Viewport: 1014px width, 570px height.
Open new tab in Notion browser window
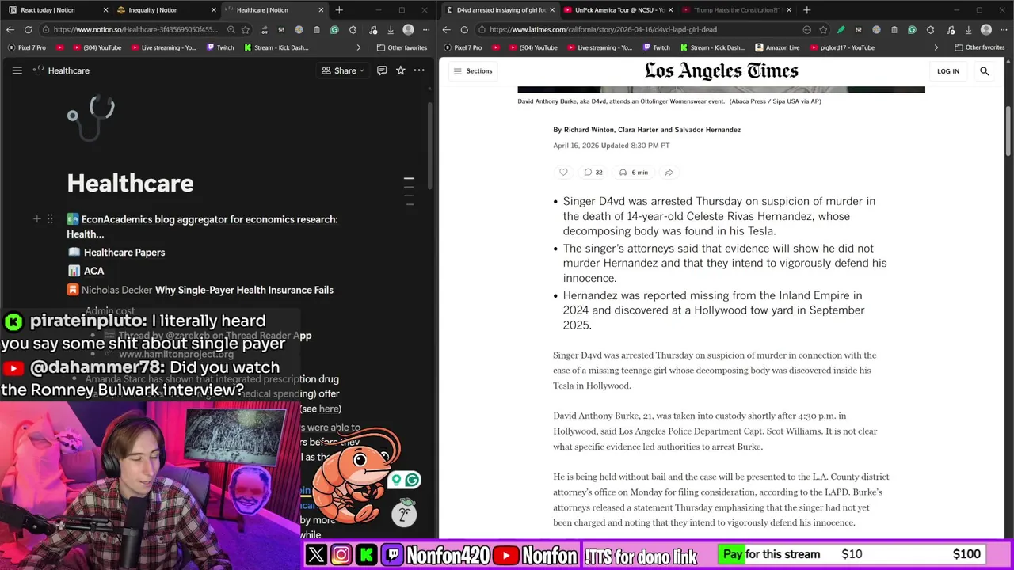click(339, 10)
